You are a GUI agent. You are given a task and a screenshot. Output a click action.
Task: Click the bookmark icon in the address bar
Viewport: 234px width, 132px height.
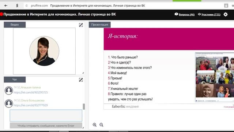coord(226,6)
